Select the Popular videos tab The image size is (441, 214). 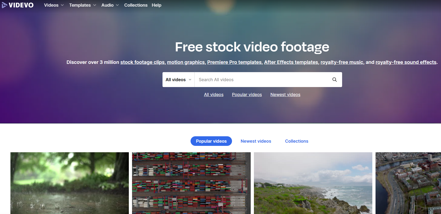[211, 141]
